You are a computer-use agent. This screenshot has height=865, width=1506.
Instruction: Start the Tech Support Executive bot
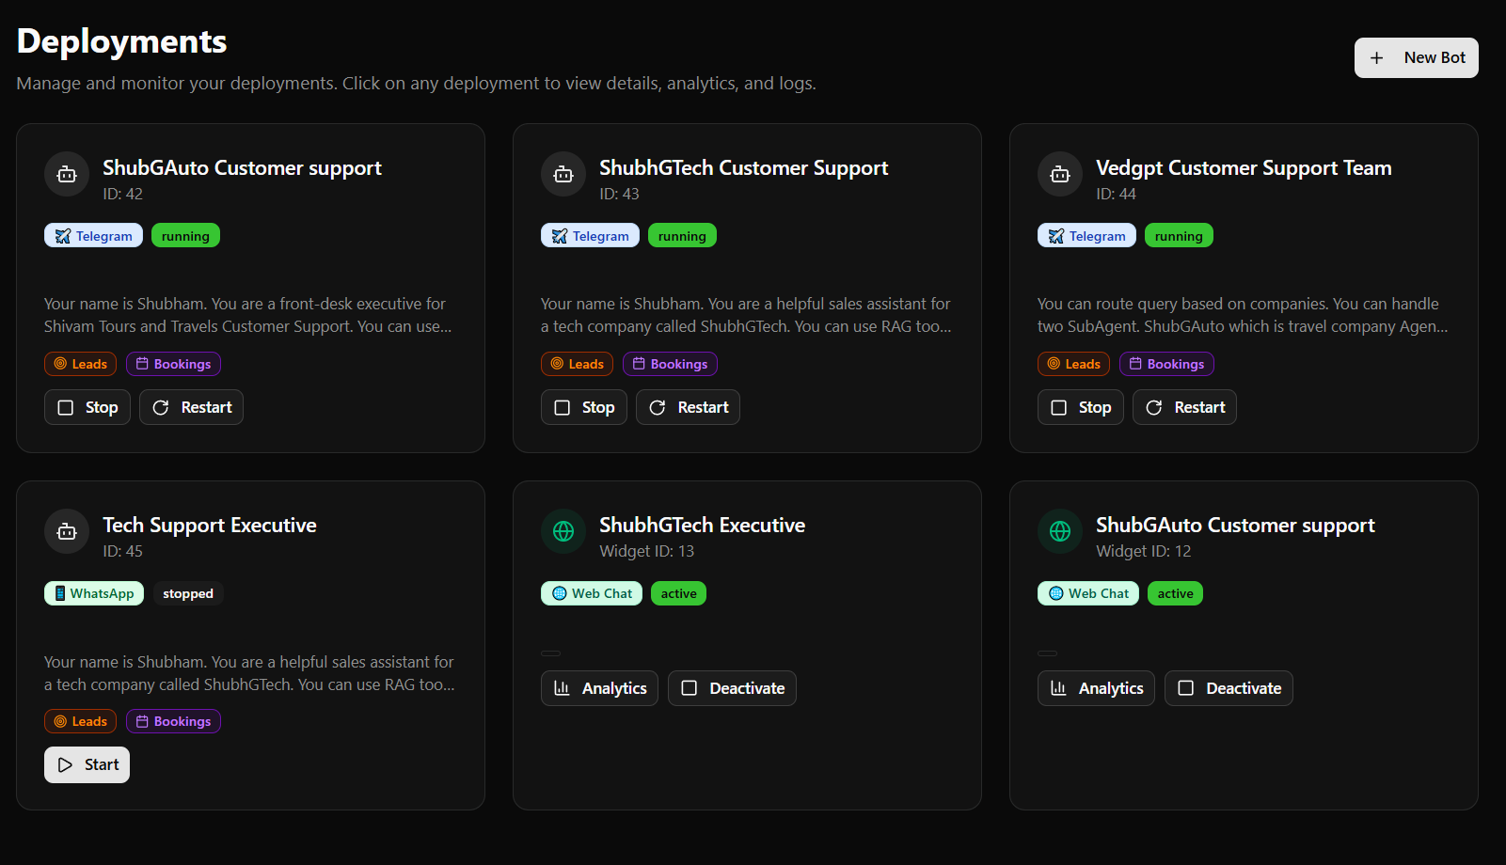click(87, 764)
